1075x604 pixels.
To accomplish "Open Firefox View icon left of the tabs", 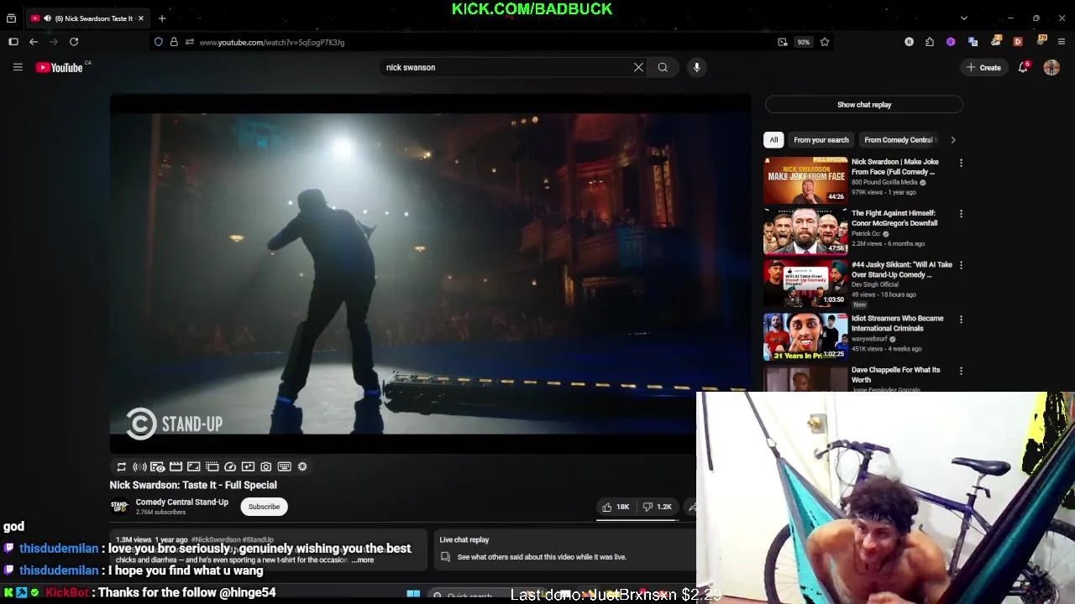I will tap(11, 18).
